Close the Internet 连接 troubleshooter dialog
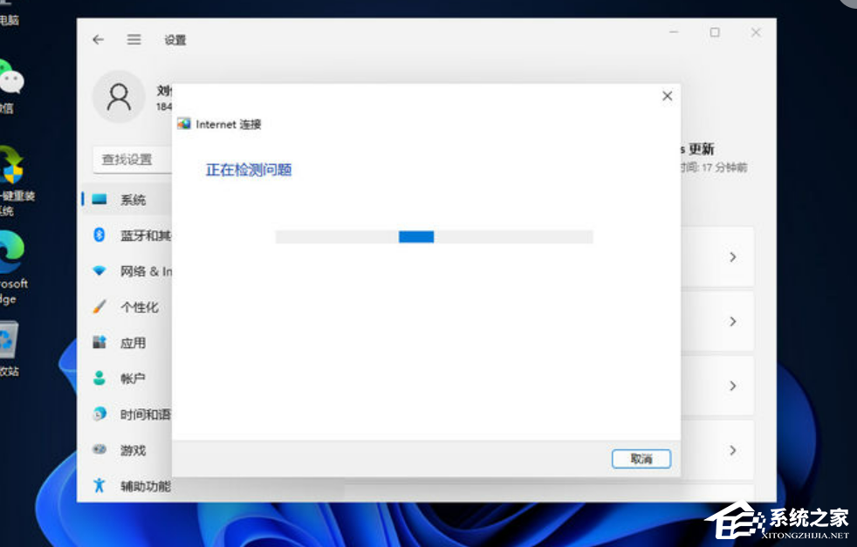The height and width of the screenshot is (547, 857). click(x=667, y=96)
